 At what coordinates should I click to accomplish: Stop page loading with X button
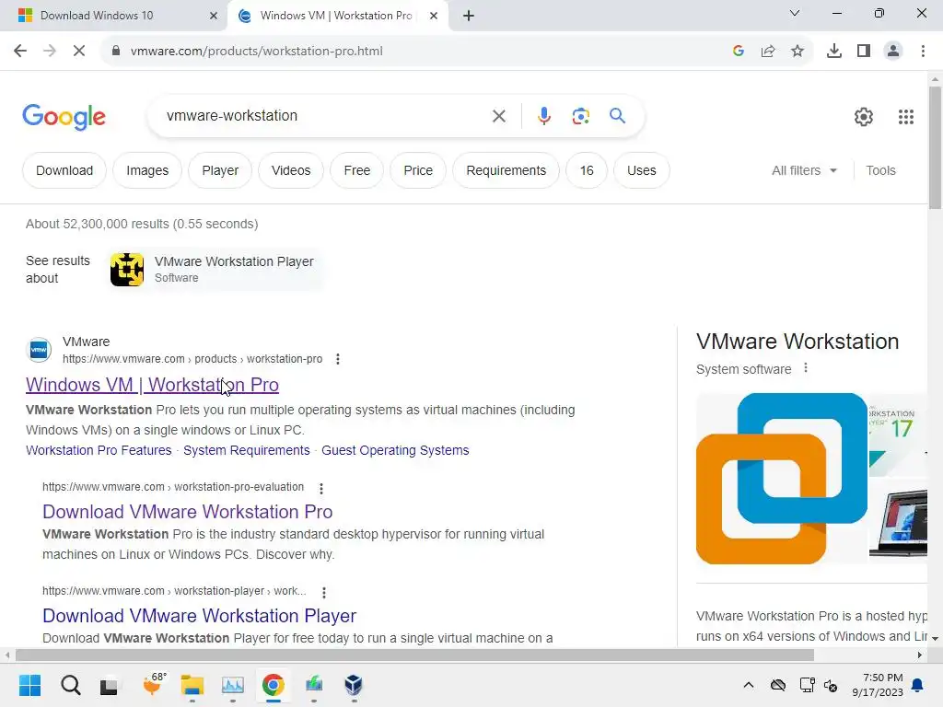79,52
